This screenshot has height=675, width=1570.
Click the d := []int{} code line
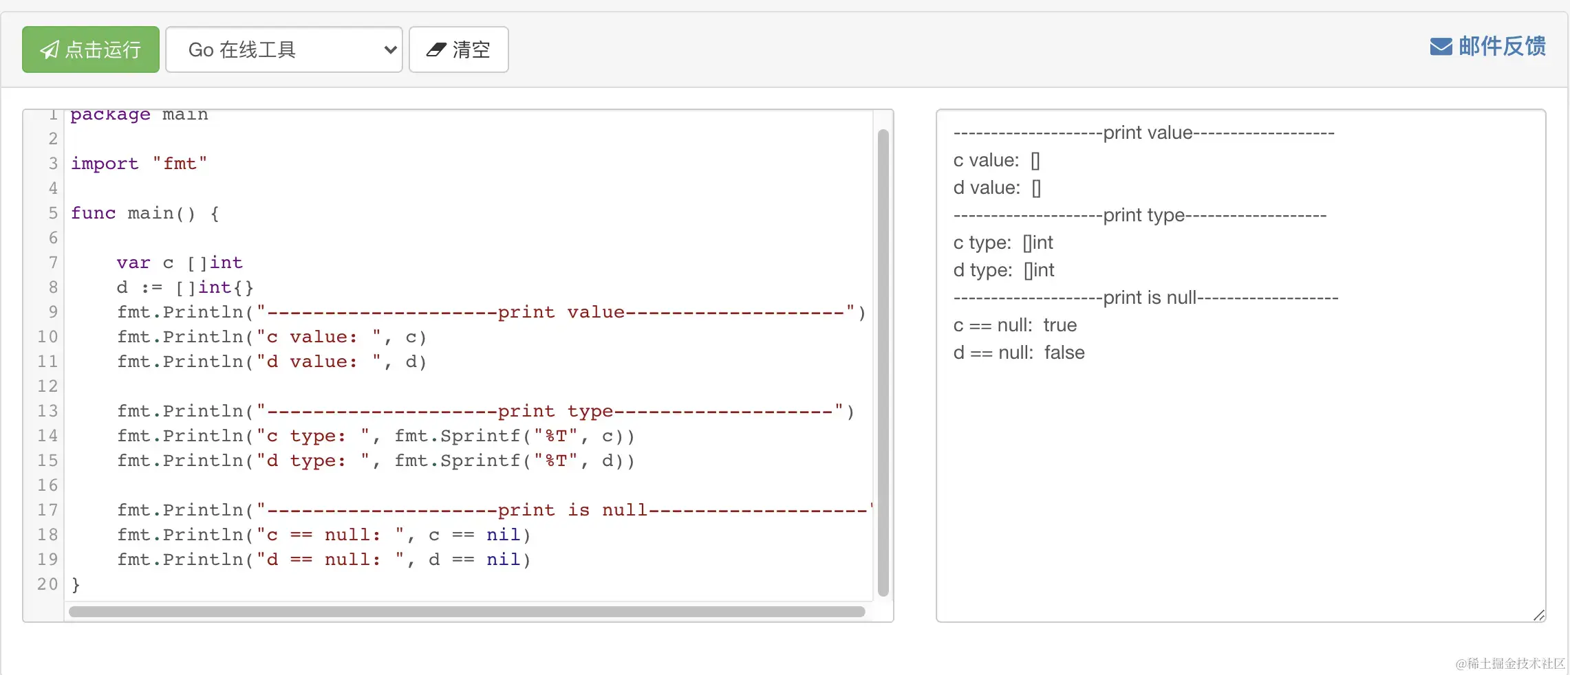pos(185,287)
